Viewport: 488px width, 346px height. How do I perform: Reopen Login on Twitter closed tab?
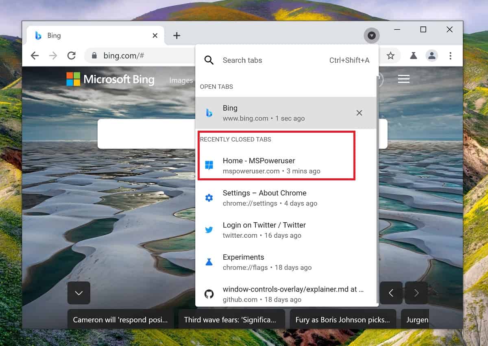286,230
